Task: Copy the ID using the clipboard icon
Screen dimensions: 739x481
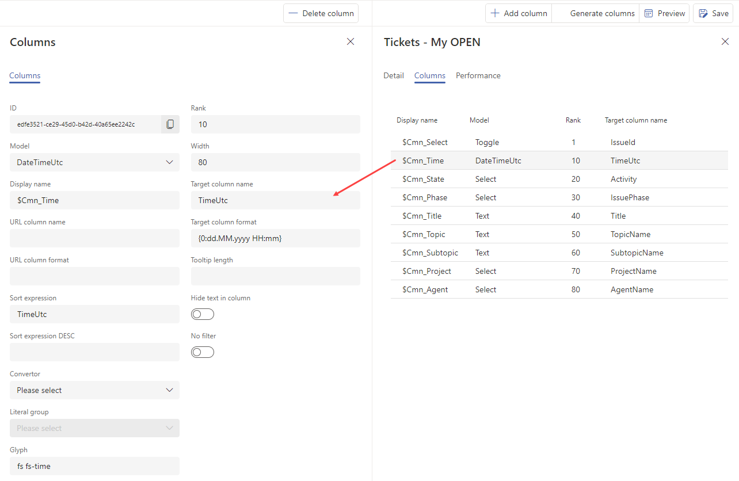Action: [170, 124]
